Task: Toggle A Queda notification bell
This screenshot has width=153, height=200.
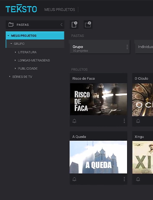Action: click(74, 179)
